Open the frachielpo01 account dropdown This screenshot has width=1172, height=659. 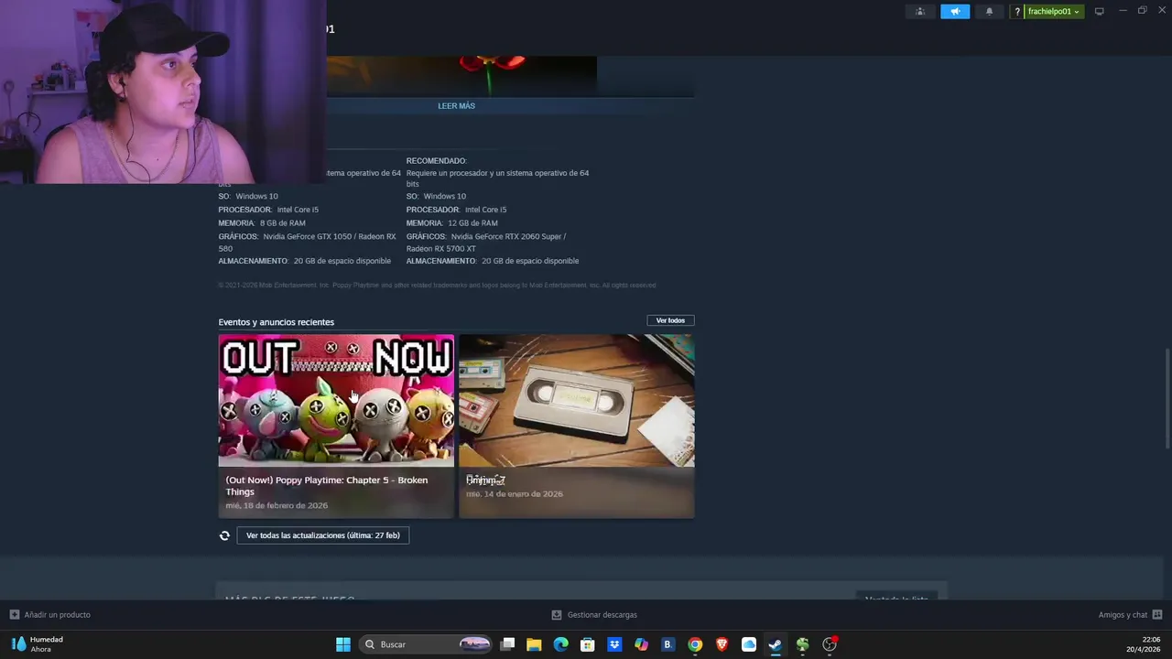click(x=1053, y=12)
